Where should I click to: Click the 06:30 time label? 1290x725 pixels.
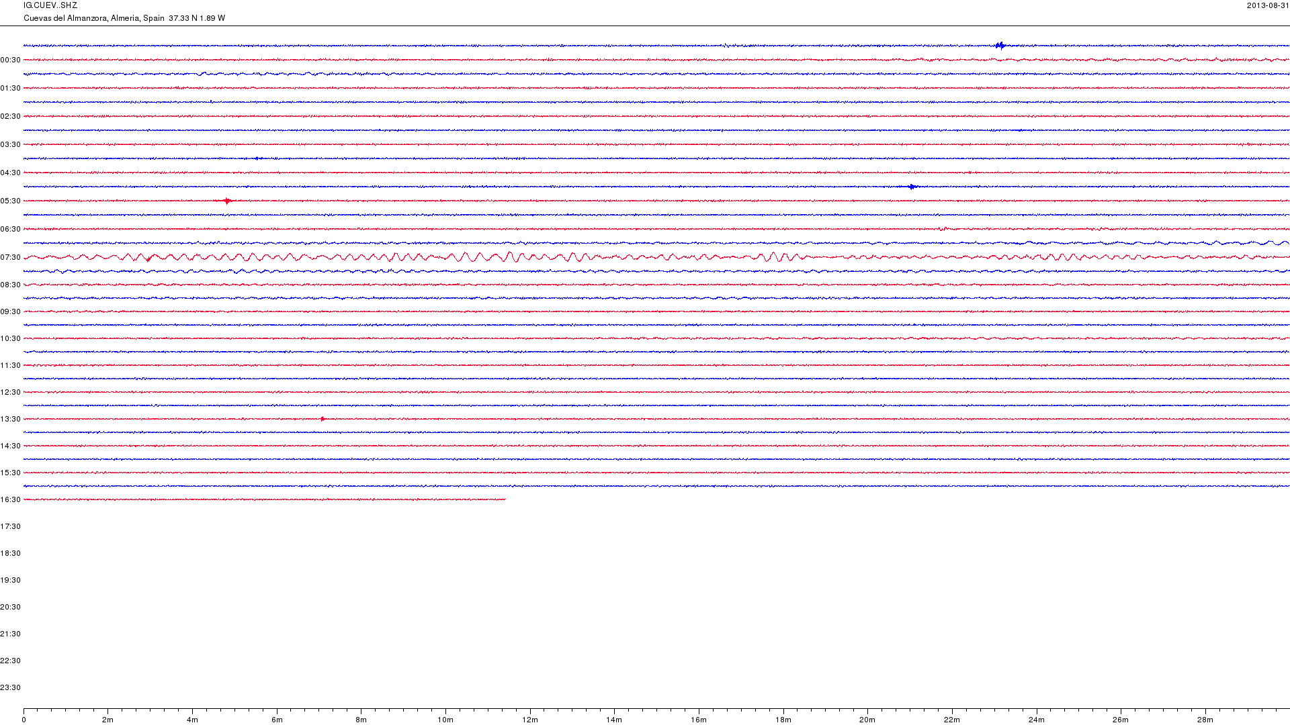(11, 230)
